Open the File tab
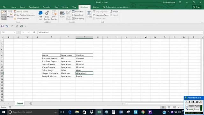The height and width of the screenshot is (115, 204). [4, 7]
